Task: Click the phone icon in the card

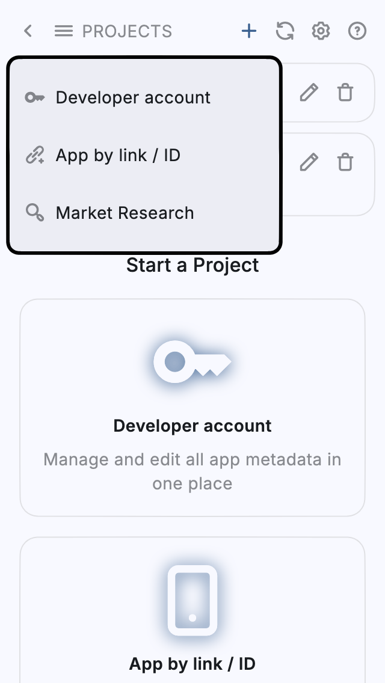Action: pos(192,600)
